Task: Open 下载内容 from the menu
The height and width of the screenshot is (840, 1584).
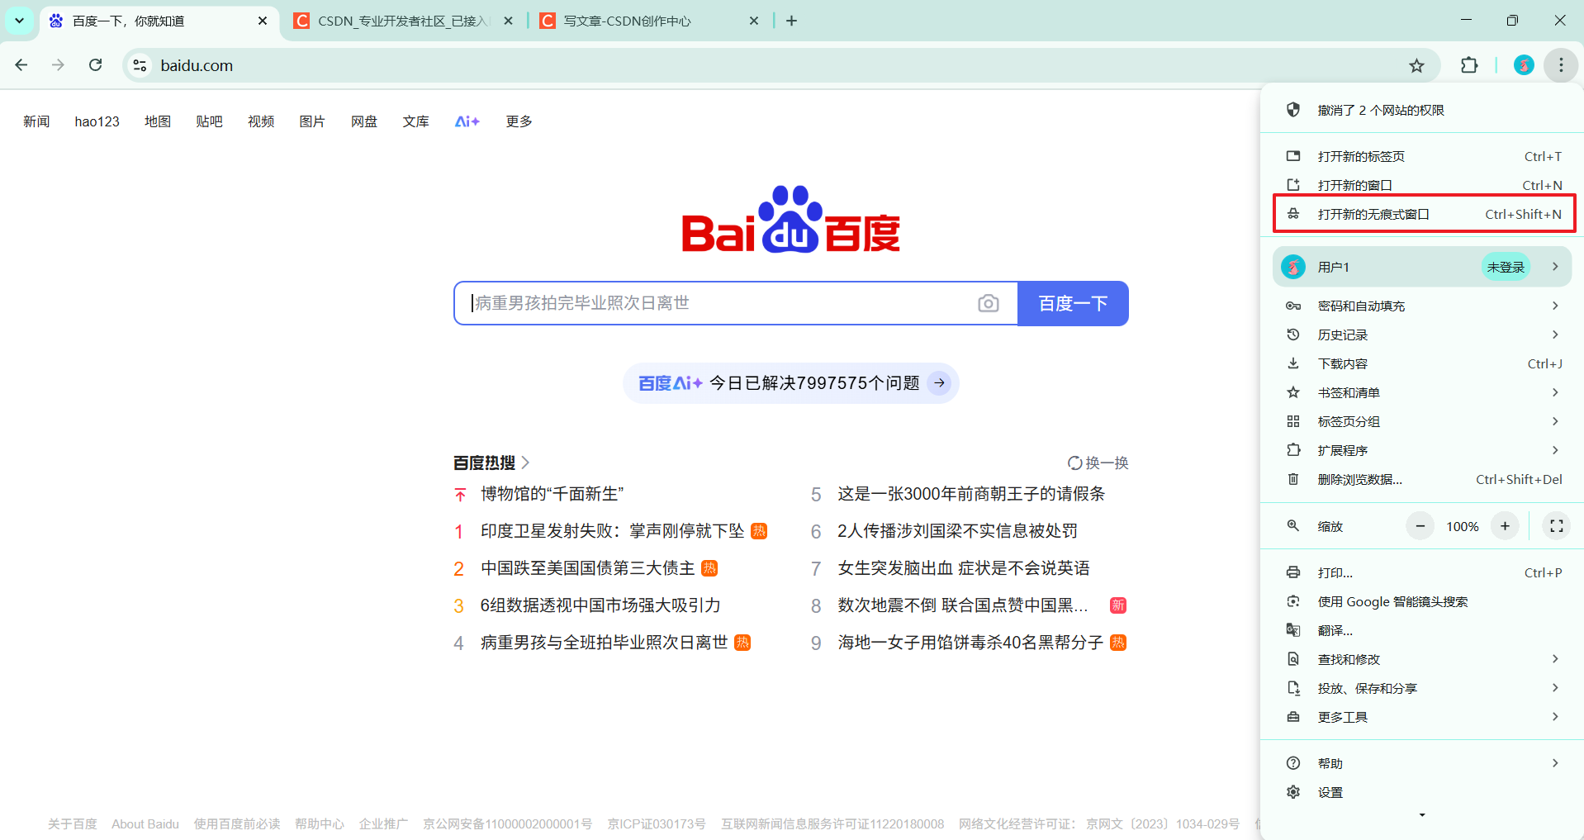Action: [1420, 363]
